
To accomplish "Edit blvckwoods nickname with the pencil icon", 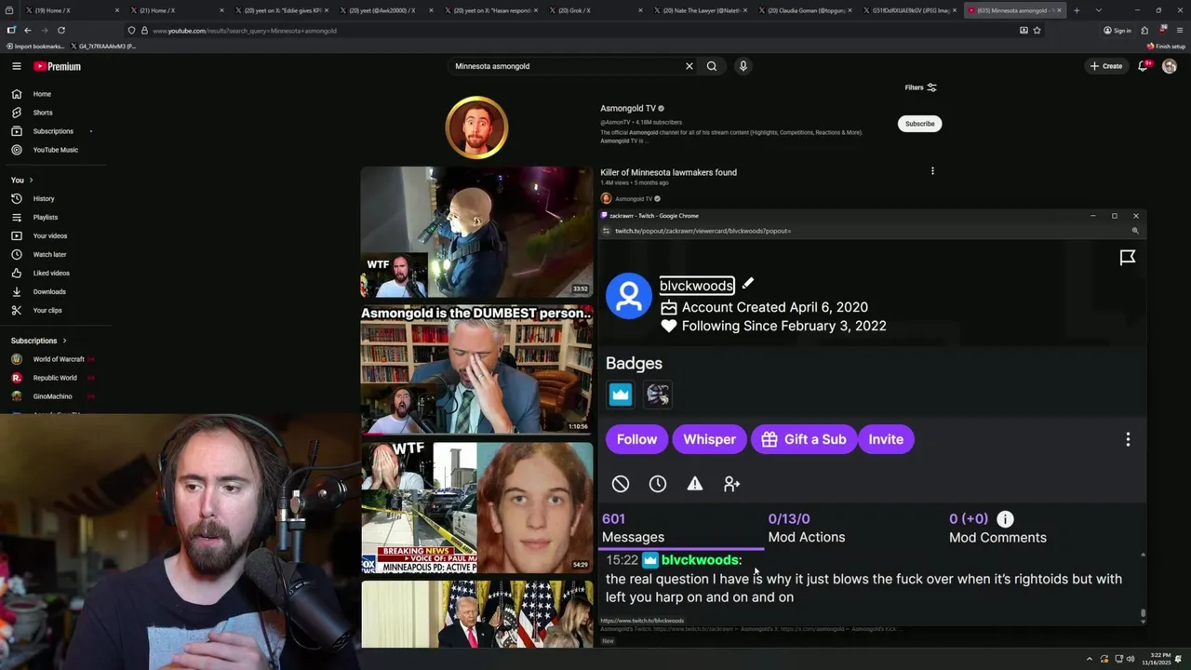I will (748, 284).
